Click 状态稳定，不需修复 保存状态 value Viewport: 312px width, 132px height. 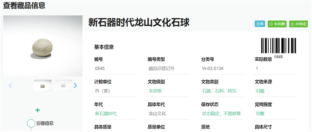pos(222,114)
